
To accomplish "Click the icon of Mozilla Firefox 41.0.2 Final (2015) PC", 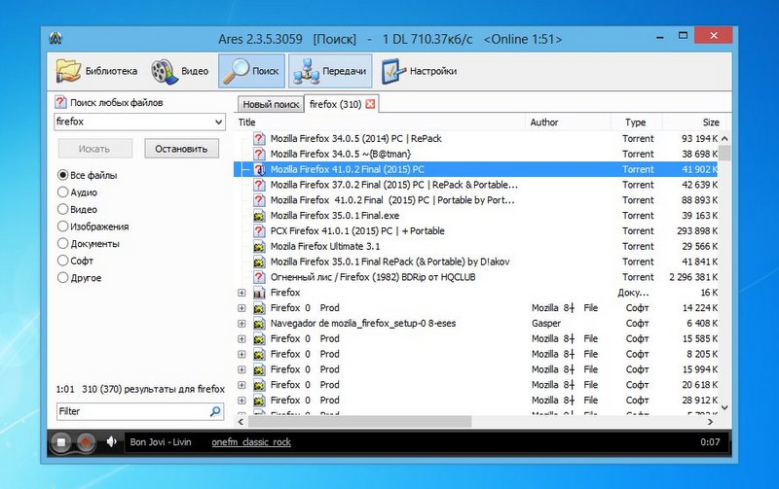I will coord(259,169).
